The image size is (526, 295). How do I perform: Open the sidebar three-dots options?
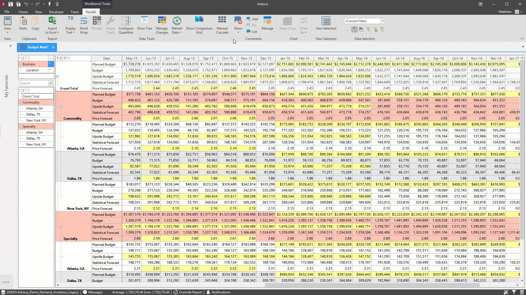coord(6,282)
